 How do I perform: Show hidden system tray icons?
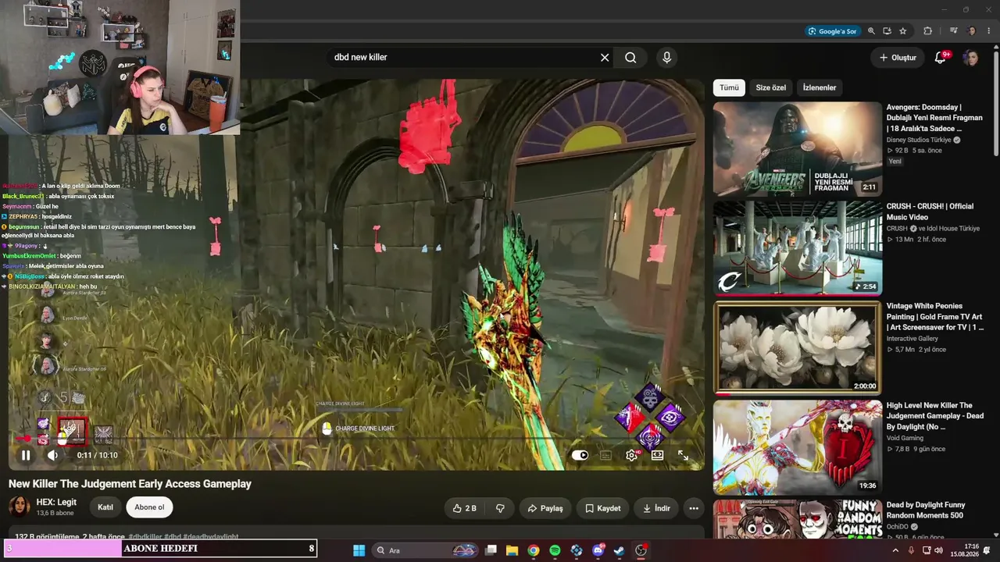[895, 550]
